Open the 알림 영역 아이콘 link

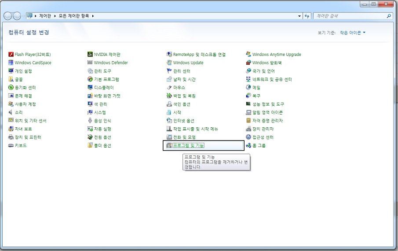(x=267, y=112)
